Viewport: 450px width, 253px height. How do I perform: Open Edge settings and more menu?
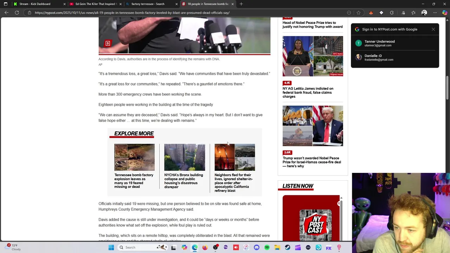[x=435, y=13]
